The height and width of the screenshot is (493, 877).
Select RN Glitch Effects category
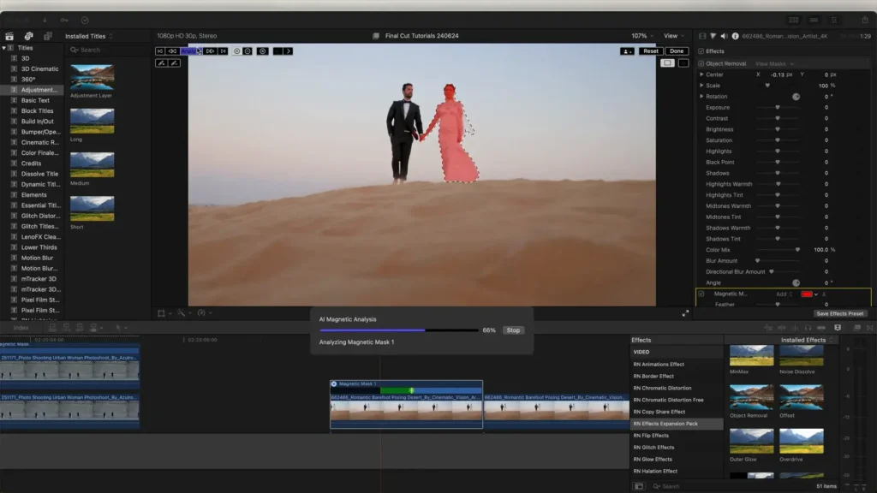click(653, 447)
